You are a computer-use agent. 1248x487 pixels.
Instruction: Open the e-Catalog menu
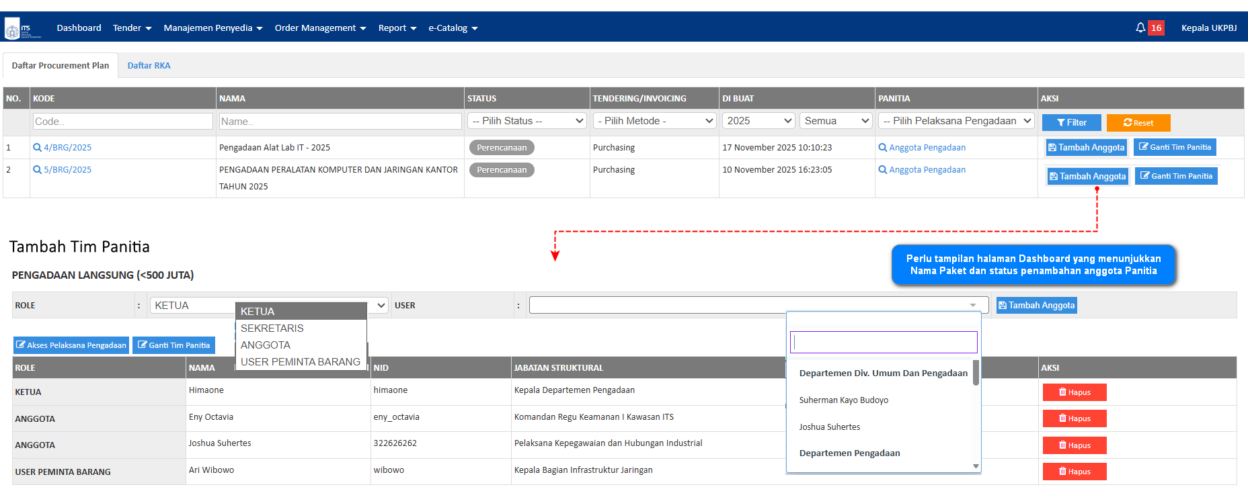[453, 28]
